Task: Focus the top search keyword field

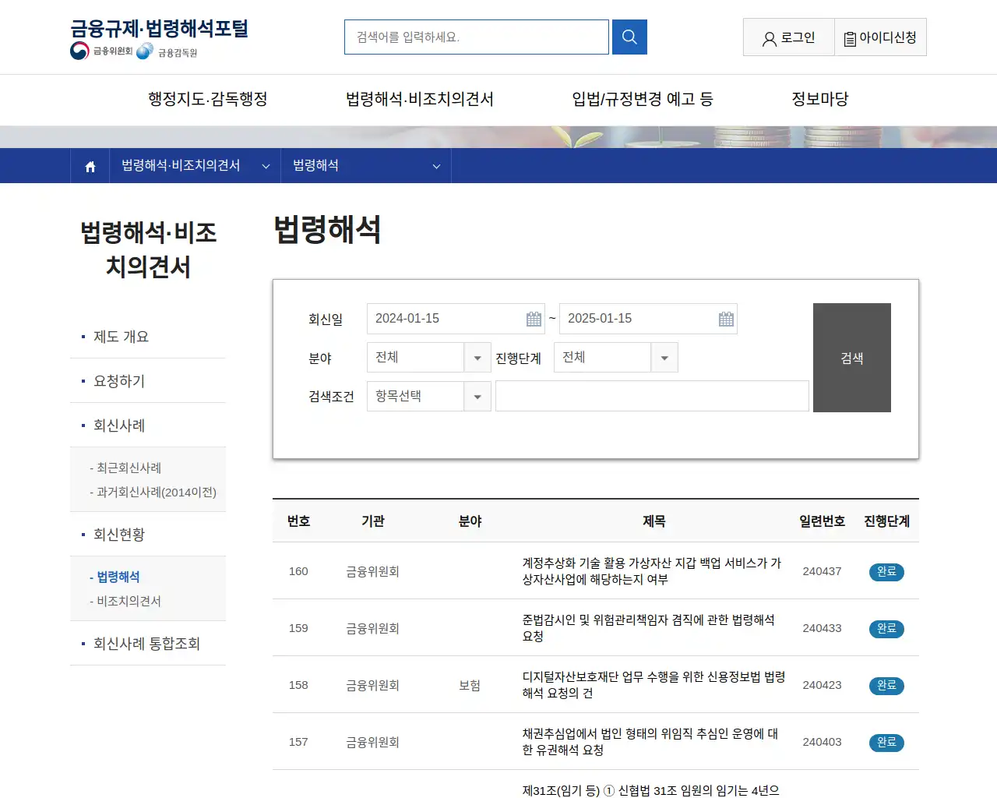Action: pyautogui.click(x=477, y=37)
